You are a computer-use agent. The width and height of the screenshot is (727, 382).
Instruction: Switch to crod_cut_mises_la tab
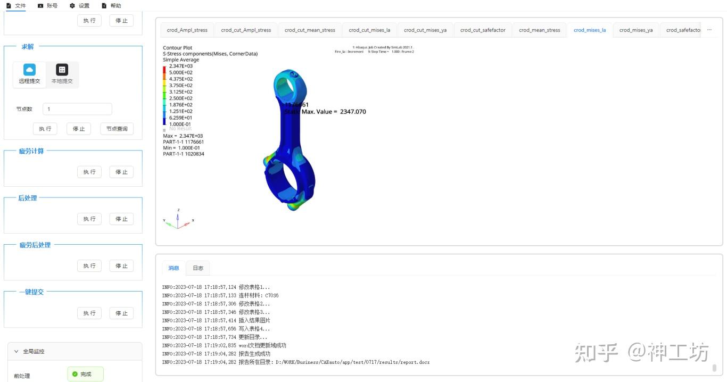coord(369,30)
